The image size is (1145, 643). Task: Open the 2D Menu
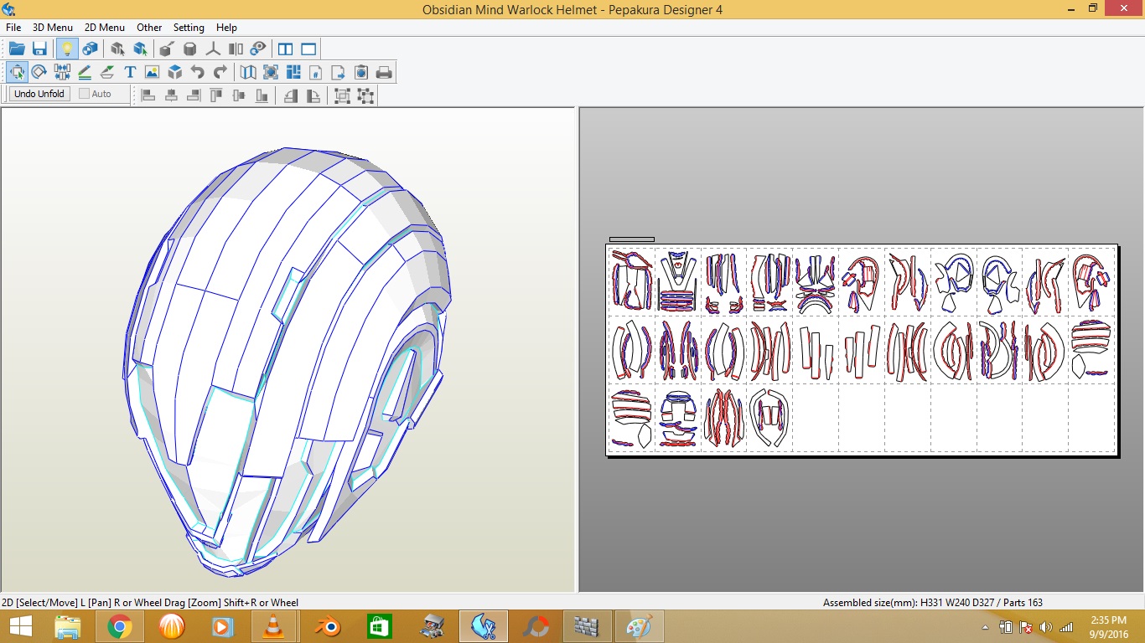pyautogui.click(x=105, y=28)
